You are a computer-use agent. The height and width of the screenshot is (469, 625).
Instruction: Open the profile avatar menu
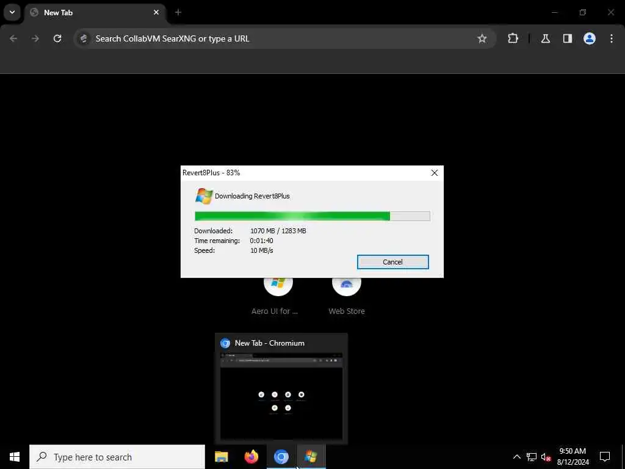(x=589, y=38)
